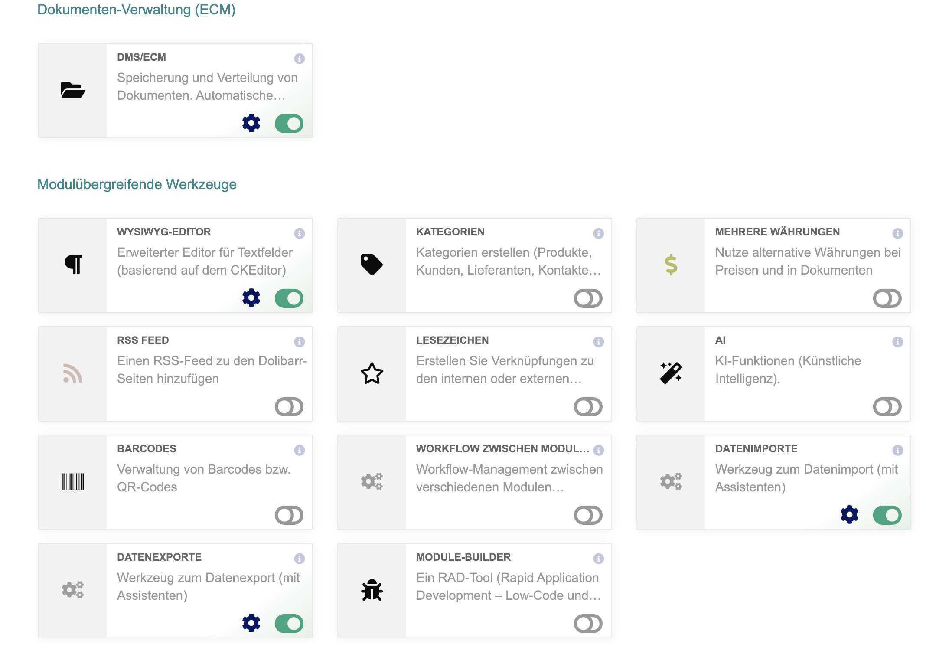This screenshot has width=926, height=654.
Task: Open Datenimporte settings gear
Action: point(849,515)
